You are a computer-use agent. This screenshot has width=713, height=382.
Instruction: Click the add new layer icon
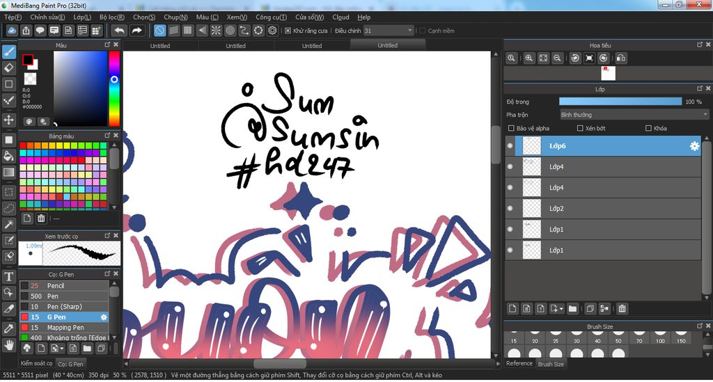(x=512, y=309)
